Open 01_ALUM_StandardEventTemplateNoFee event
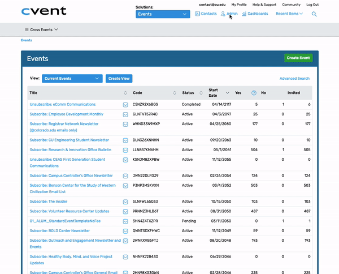Screen dimensions: 339x274 (x=65, y=221)
